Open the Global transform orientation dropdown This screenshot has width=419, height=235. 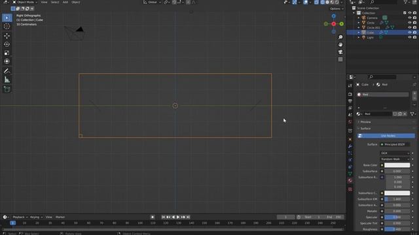click(x=153, y=2)
